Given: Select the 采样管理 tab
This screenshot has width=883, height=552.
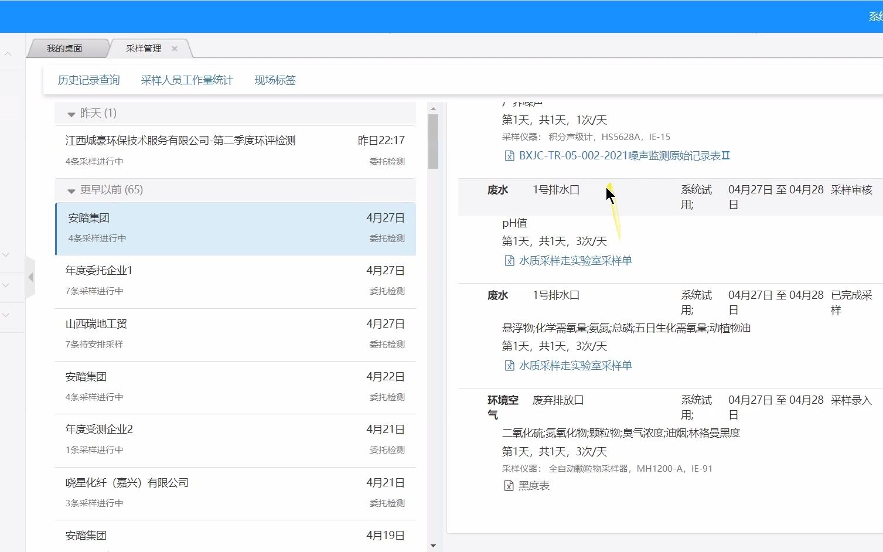Looking at the screenshot, I should click(144, 49).
